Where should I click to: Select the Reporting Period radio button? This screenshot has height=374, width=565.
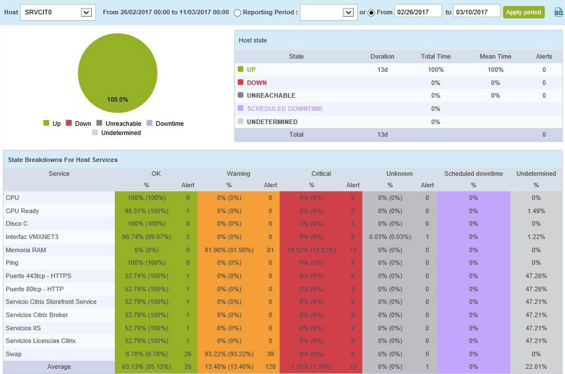click(x=237, y=13)
